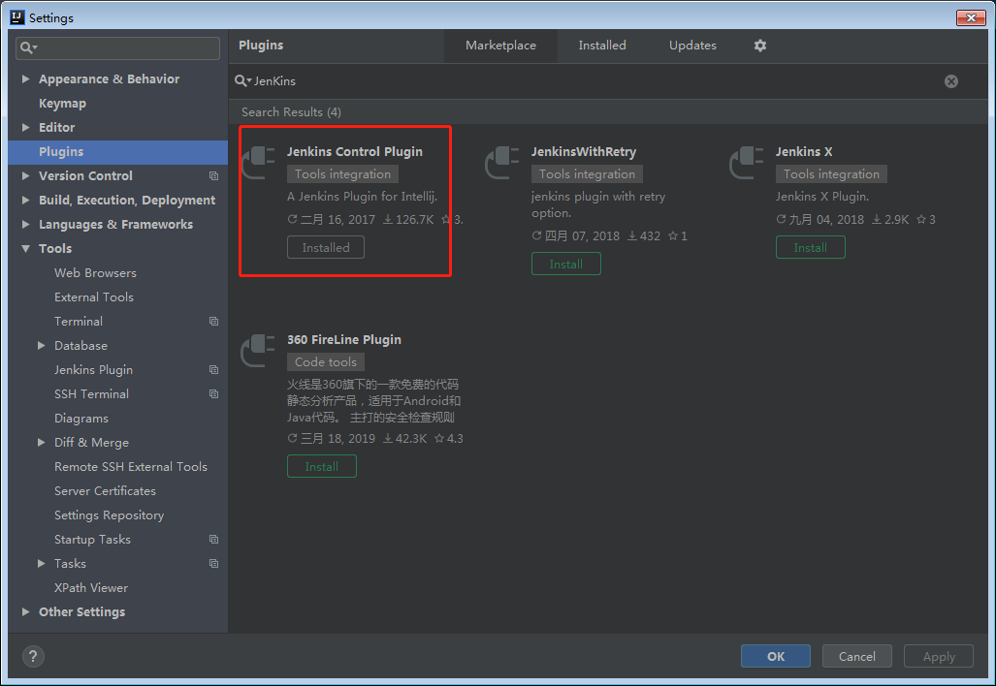This screenshot has width=996, height=686.
Task: Click the 'Jenkins X Plugin.' description
Action: tap(822, 197)
